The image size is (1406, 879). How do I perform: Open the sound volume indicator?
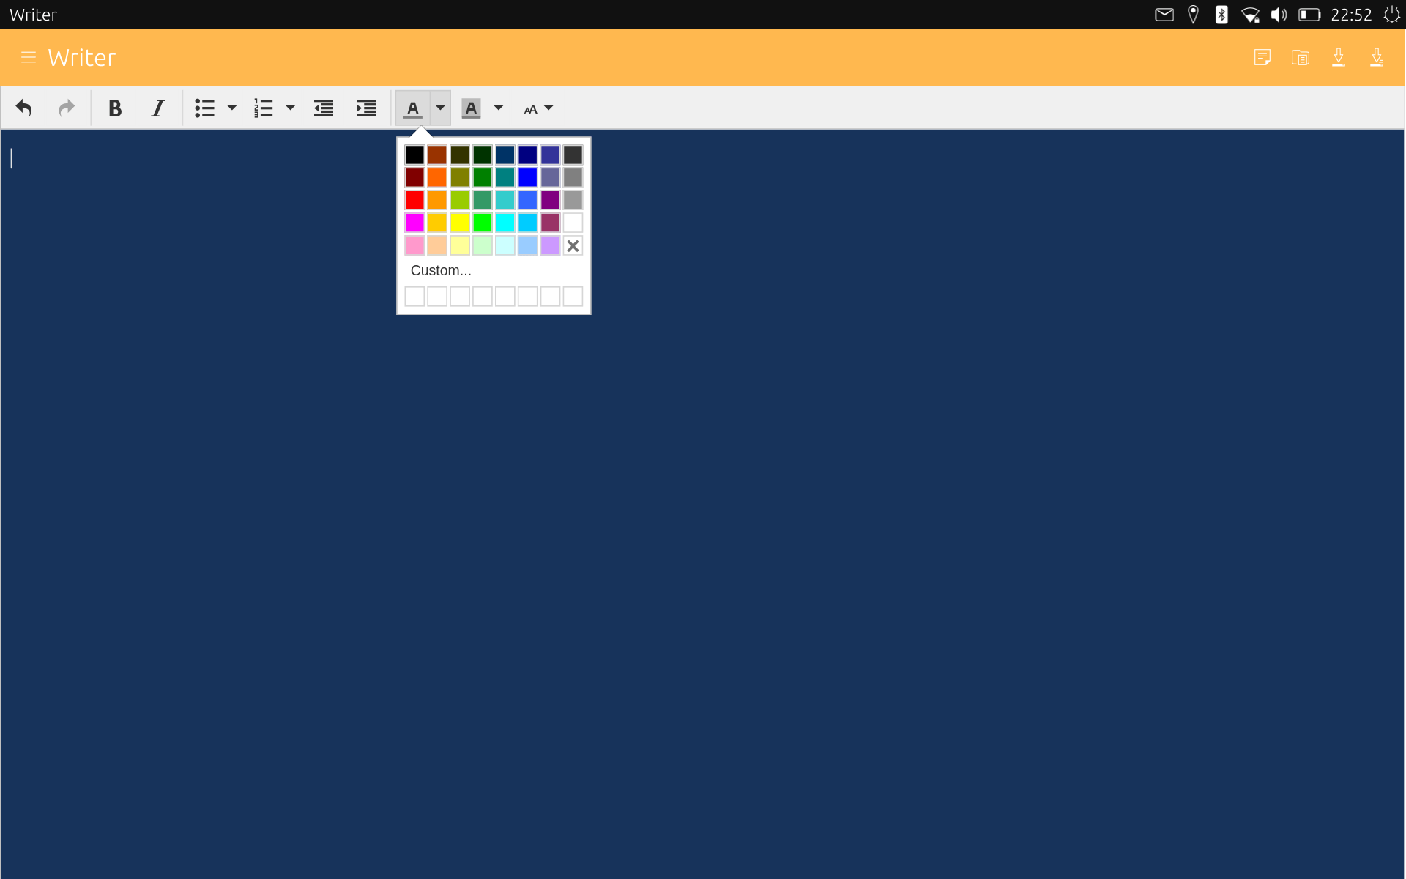tap(1279, 15)
